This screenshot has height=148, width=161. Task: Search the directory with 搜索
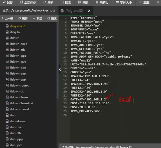click(52, 18)
